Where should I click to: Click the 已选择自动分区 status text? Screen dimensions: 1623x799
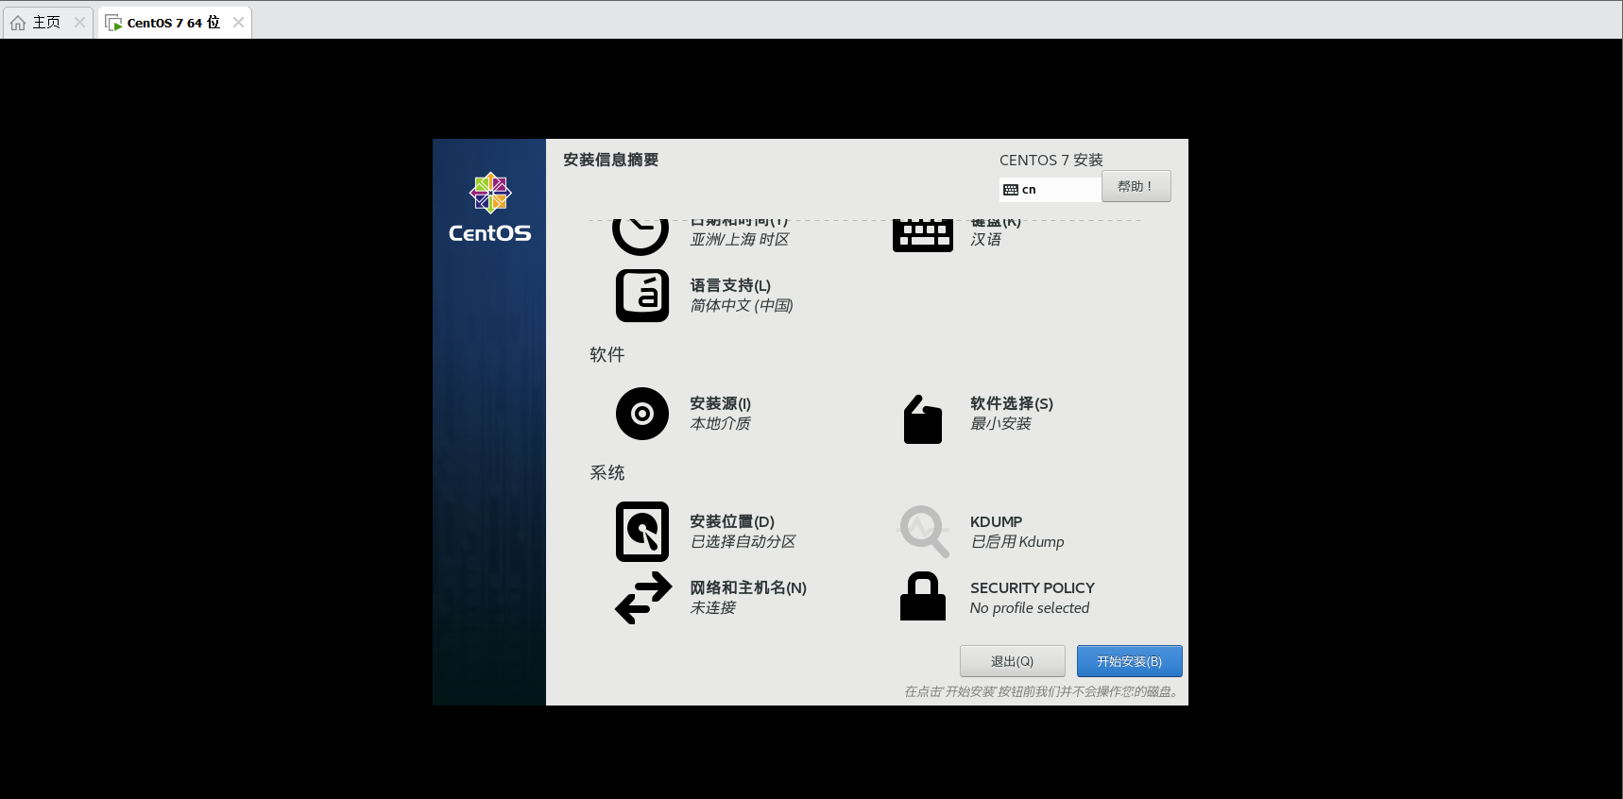tap(743, 541)
